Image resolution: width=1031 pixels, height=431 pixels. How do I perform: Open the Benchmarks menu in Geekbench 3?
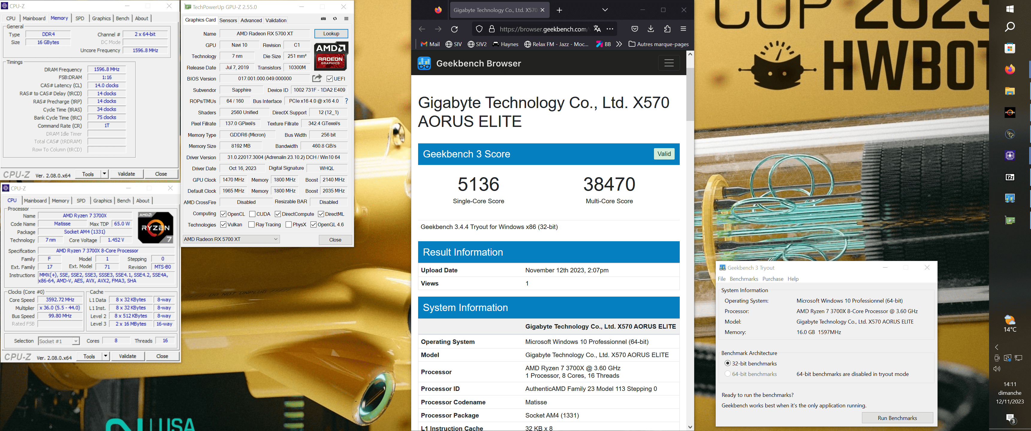(744, 279)
